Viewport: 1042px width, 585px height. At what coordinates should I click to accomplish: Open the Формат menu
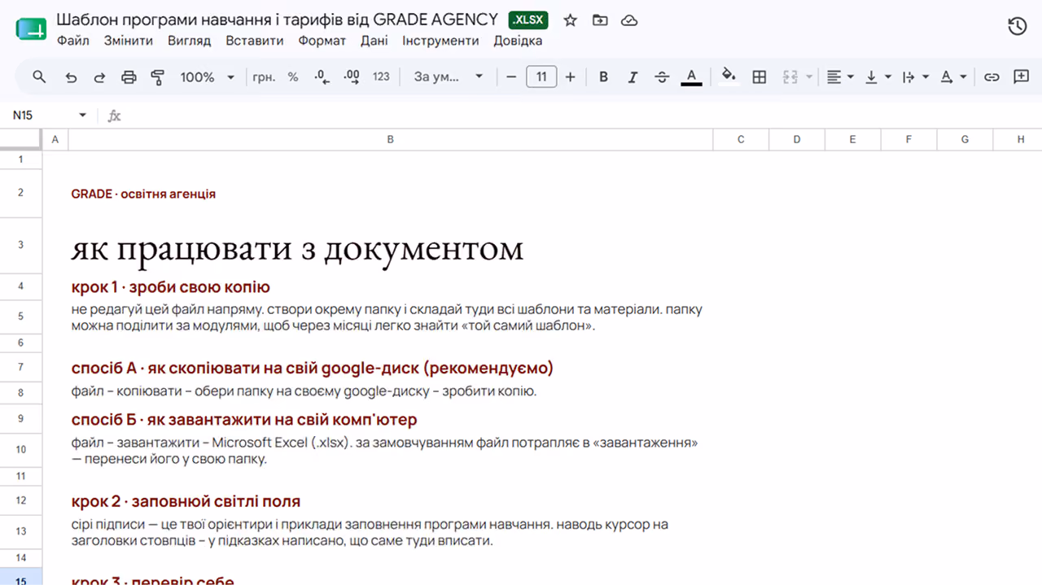point(322,41)
